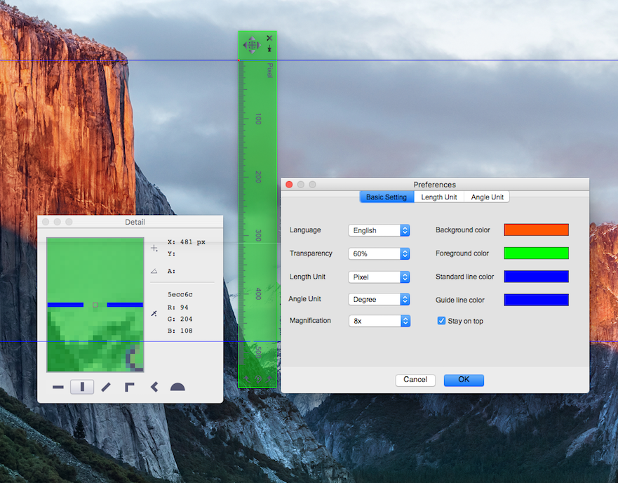Open the Magnification dropdown showing 8x

(x=379, y=321)
